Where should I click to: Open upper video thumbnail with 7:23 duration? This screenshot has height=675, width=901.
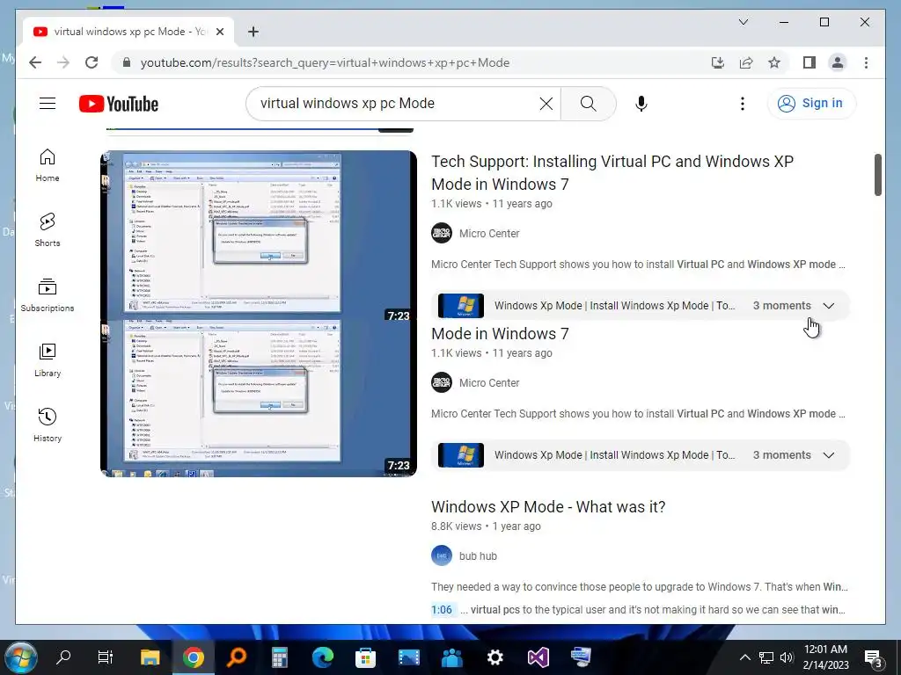pyautogui.click(x=259, y=236)
